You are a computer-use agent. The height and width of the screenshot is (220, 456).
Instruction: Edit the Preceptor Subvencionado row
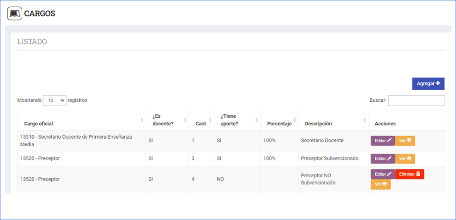pos(383,158)
